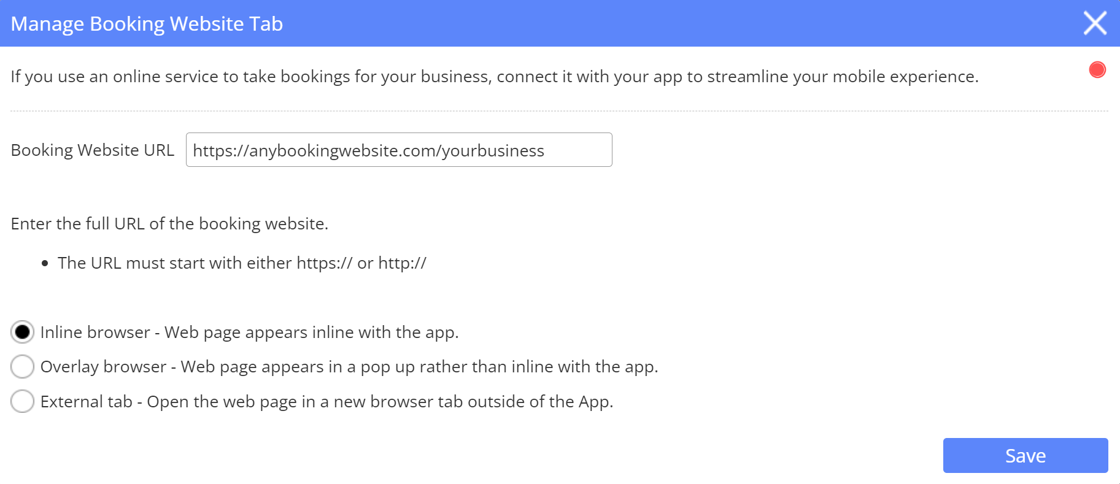Focus the Booking Website URL input field
This screenshot has width=1120, height=484.
399,150
